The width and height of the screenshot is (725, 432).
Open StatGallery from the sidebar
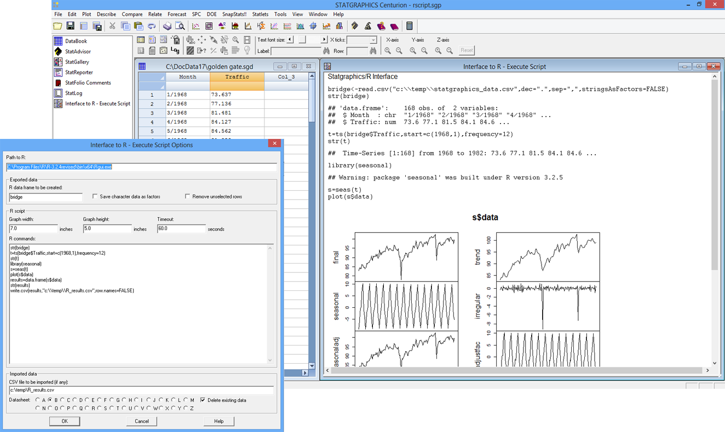click(x=77, y=62)
